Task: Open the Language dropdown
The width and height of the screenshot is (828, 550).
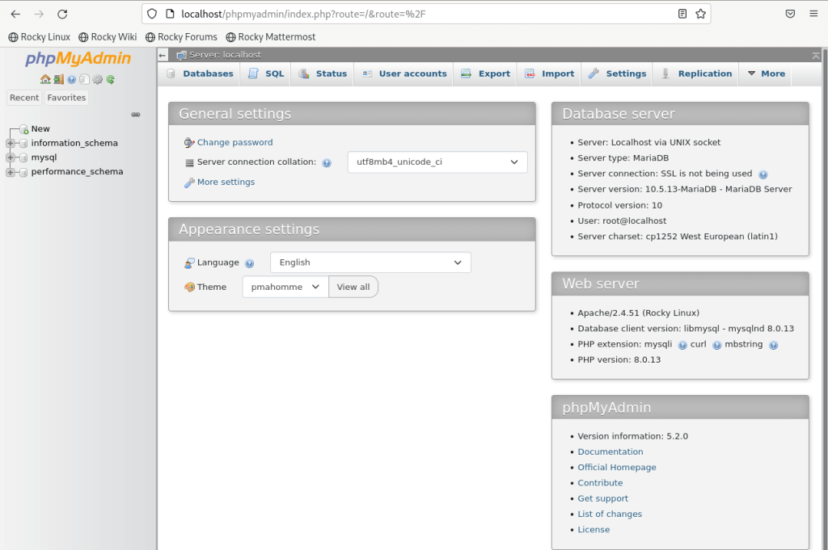Action: tap(370, 262)
